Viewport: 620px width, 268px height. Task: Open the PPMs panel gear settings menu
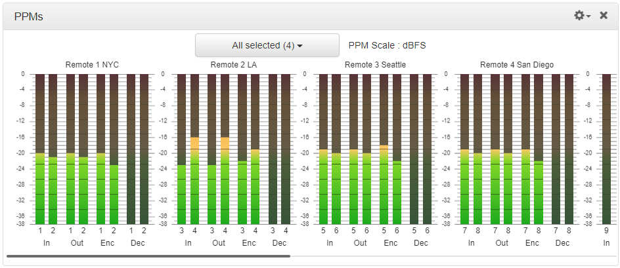pyautogui.click(x=582, y=16)
